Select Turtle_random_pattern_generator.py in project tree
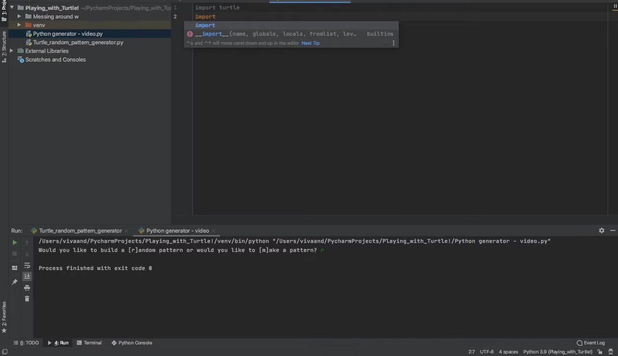 tap(78, 43)
